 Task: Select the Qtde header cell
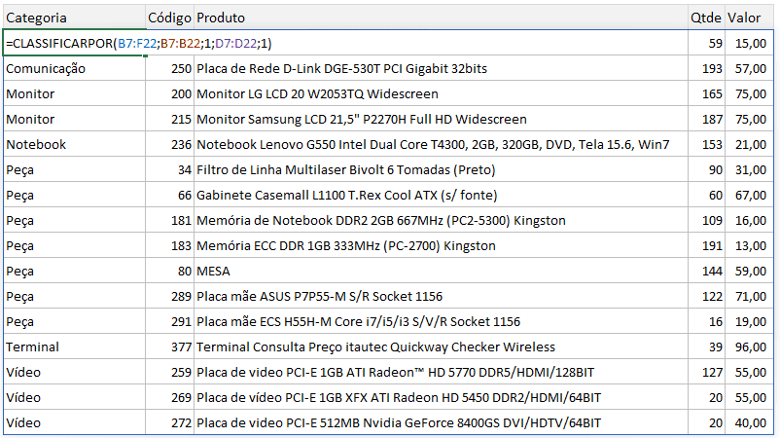706,18
